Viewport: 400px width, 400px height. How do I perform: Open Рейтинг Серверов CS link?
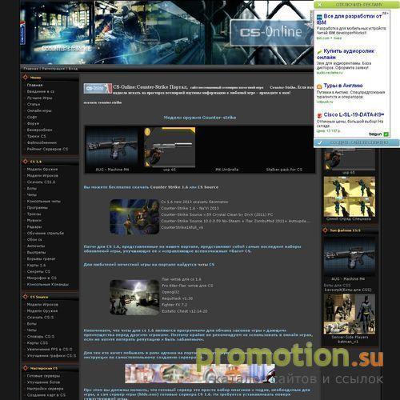pyautogui.click(x=47, y=149)
